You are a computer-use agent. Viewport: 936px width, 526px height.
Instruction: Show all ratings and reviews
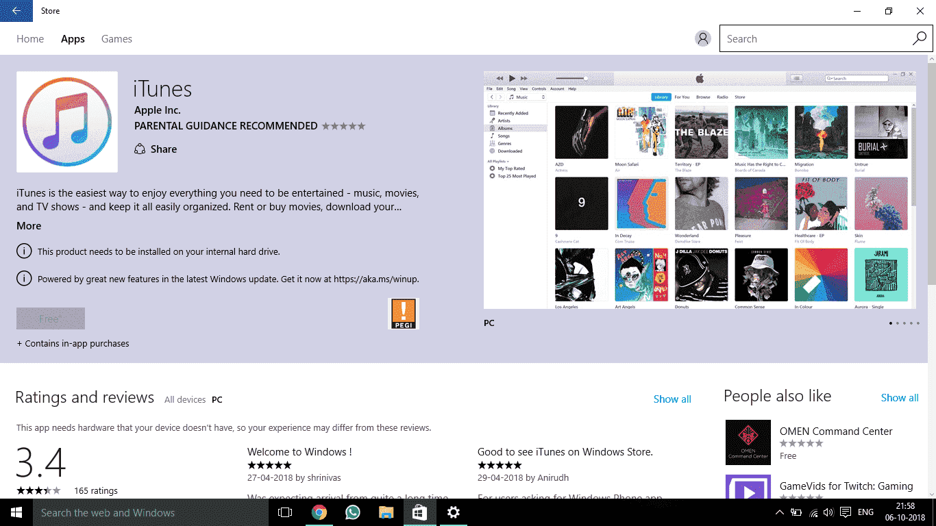(672, 399)
